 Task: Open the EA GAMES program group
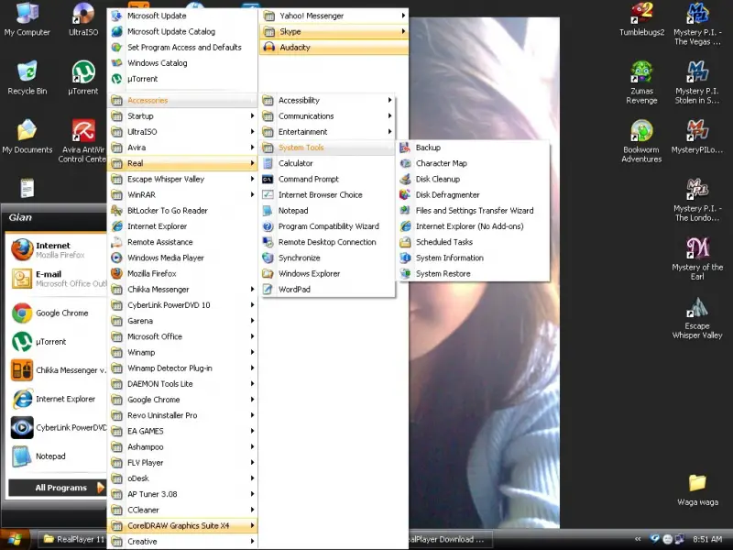(182, 431)
